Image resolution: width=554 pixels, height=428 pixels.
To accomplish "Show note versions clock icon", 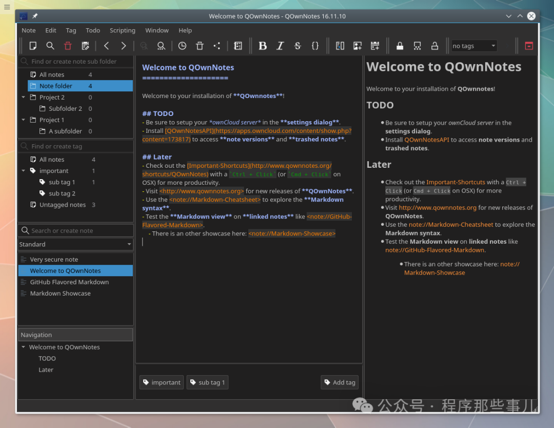I will (182, 46).
